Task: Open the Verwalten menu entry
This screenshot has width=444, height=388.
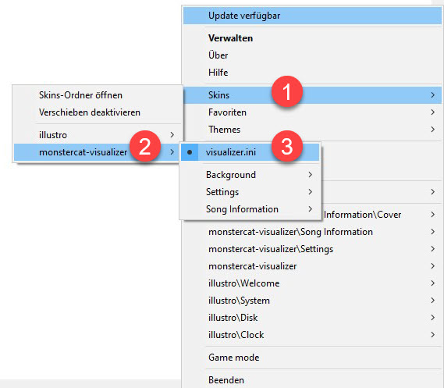Action: 312,38
